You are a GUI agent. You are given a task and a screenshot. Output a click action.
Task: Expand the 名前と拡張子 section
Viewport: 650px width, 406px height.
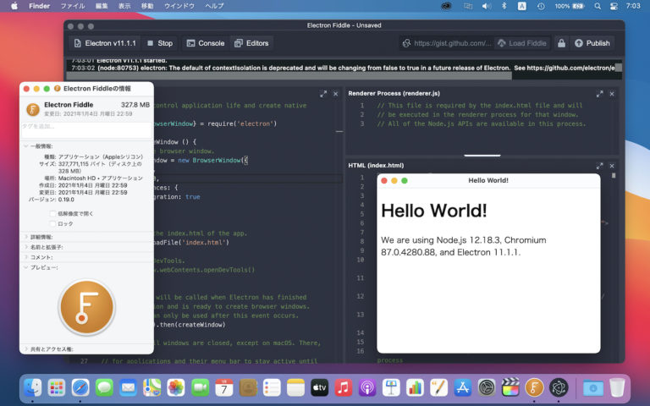(x=25, y=247)
